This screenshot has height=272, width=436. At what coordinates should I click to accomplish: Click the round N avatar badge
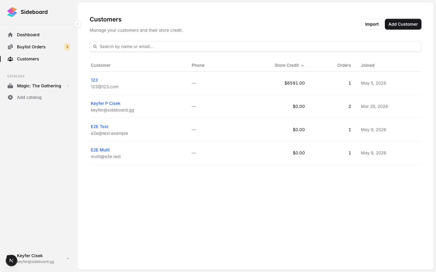pos(12,261)
